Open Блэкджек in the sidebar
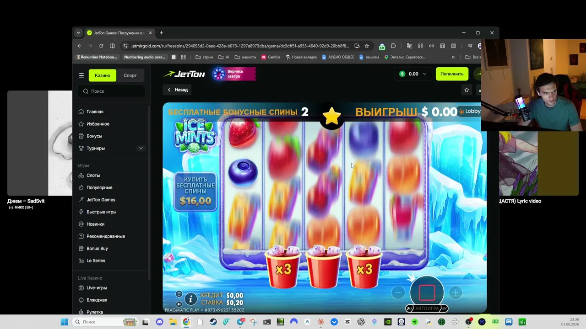The height and width of the screenshot is (329, 586). click(97, 300)
